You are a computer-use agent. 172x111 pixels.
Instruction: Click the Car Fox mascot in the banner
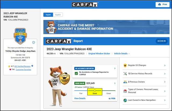51,27
